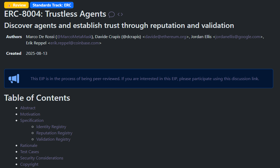Viewport: 280px width, 168px height.
Task: Go to the Motivation section
Action: [x=30, y=114]
